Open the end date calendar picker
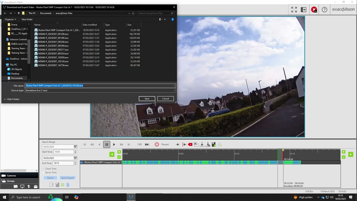Image resolution: width=357 pixels, height=201 pixels. [x=75, y=158]
